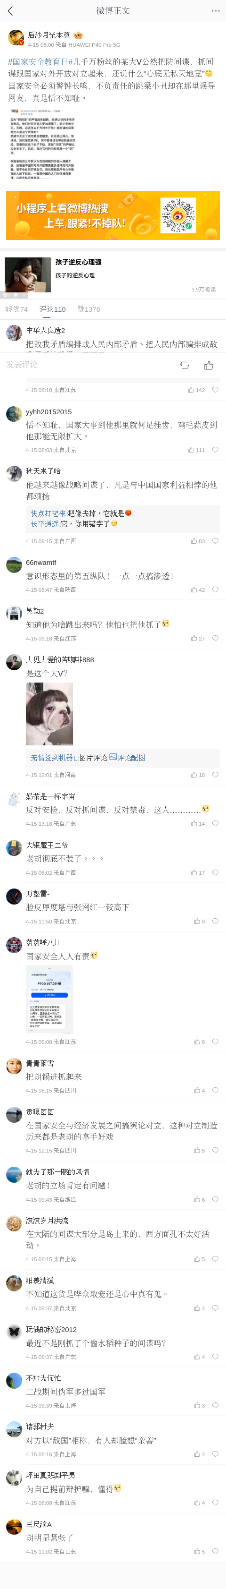This screenshot has height=1589, width=226.
Task: Open the #国家安全教育日# hashtag link
Action: (x=38, y=62)
